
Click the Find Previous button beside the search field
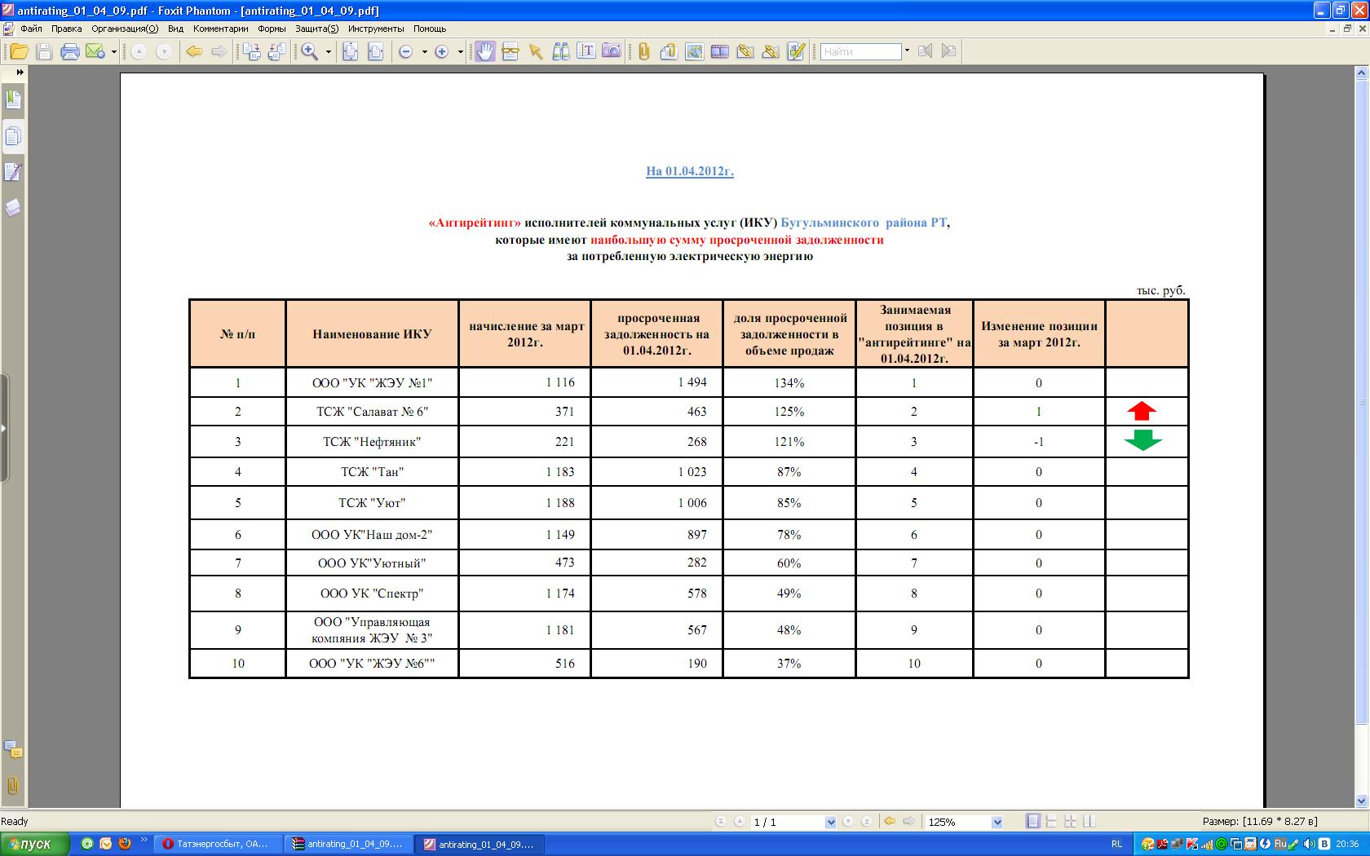[925, 51]
